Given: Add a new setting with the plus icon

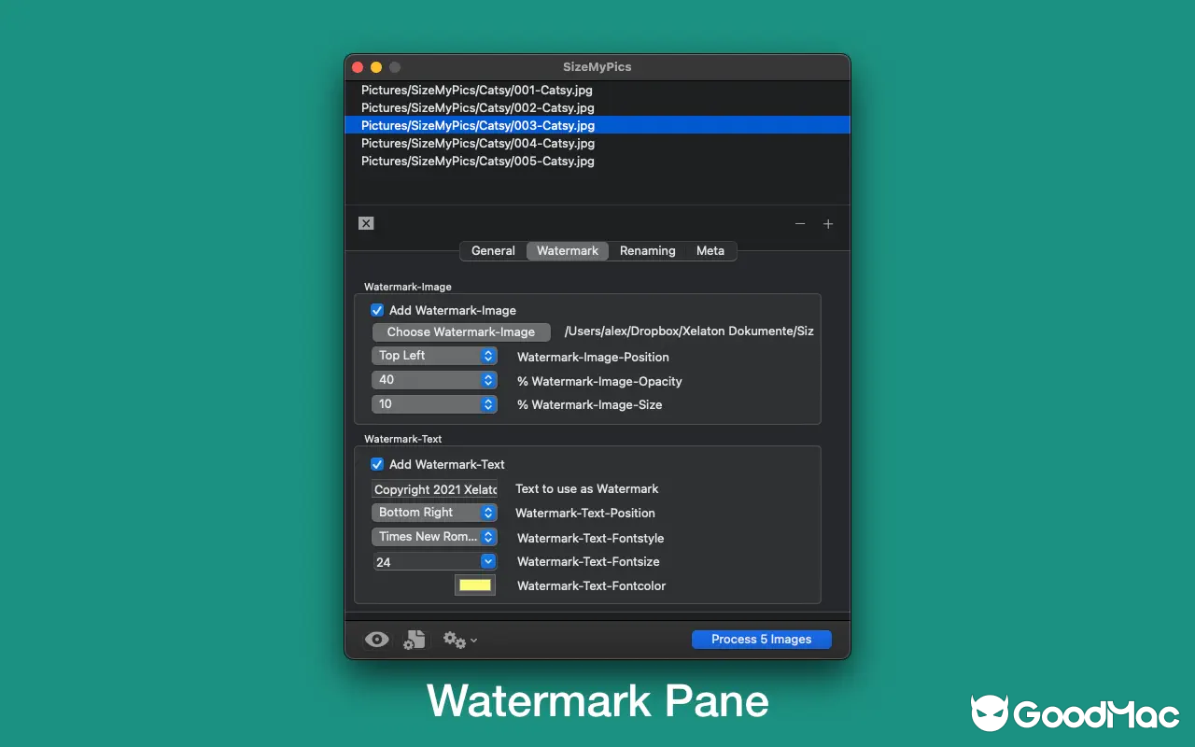Looking at the screenshot, I should coord(828,224).
